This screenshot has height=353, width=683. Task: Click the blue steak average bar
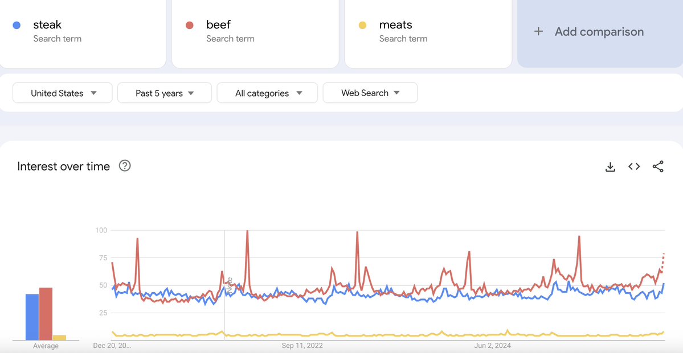32,317
